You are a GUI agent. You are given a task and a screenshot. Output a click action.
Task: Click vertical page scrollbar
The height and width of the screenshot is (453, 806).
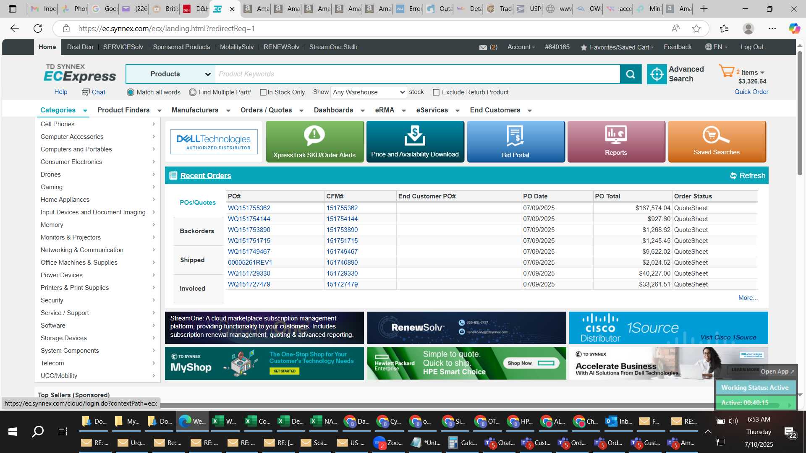(x=800, y=113)
